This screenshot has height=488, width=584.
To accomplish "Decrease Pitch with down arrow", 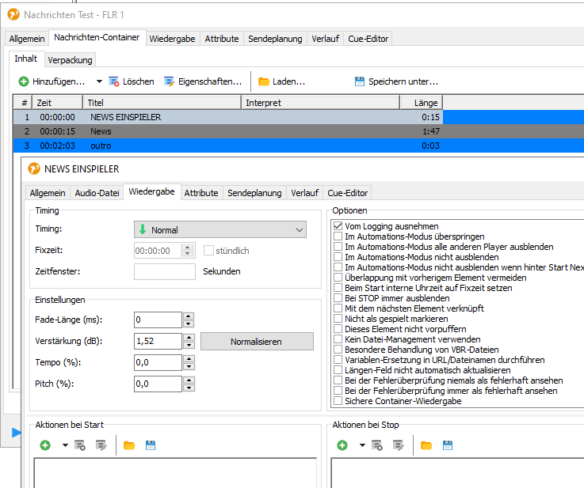I will 189,388.
